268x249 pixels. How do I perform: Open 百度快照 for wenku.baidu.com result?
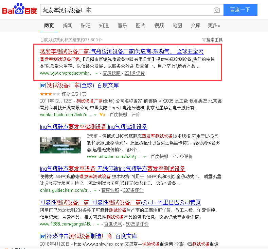point(119,115)
